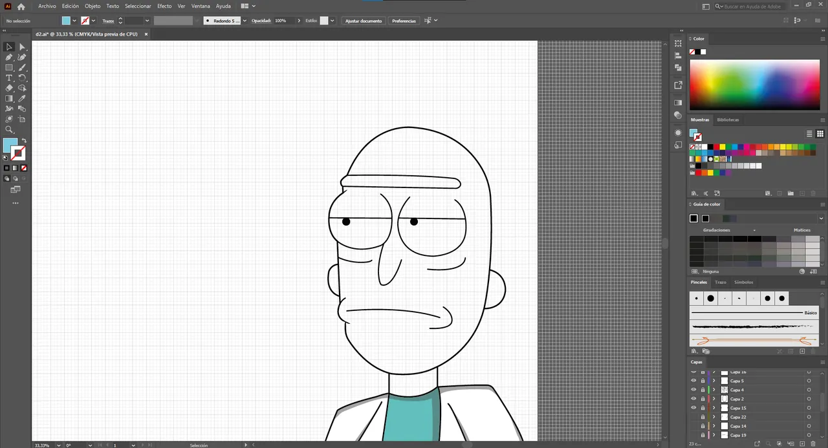Select the Type tool
The image size is (828, 448).
pos(9,78)
